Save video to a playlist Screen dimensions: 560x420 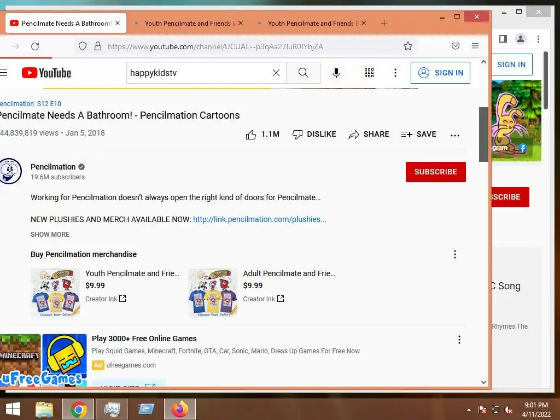[418, 135]
